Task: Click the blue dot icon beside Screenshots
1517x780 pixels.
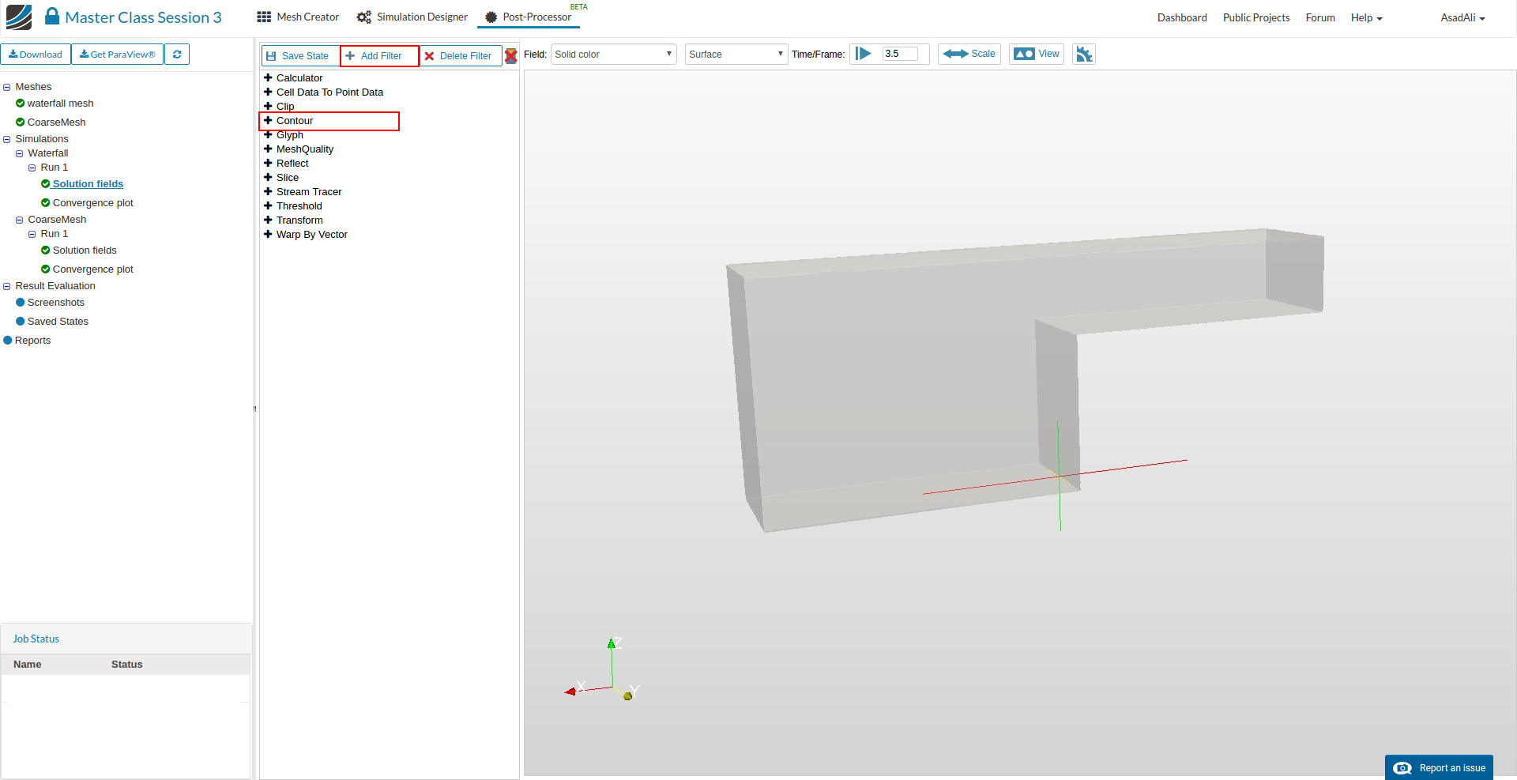Action: [21, 303]
